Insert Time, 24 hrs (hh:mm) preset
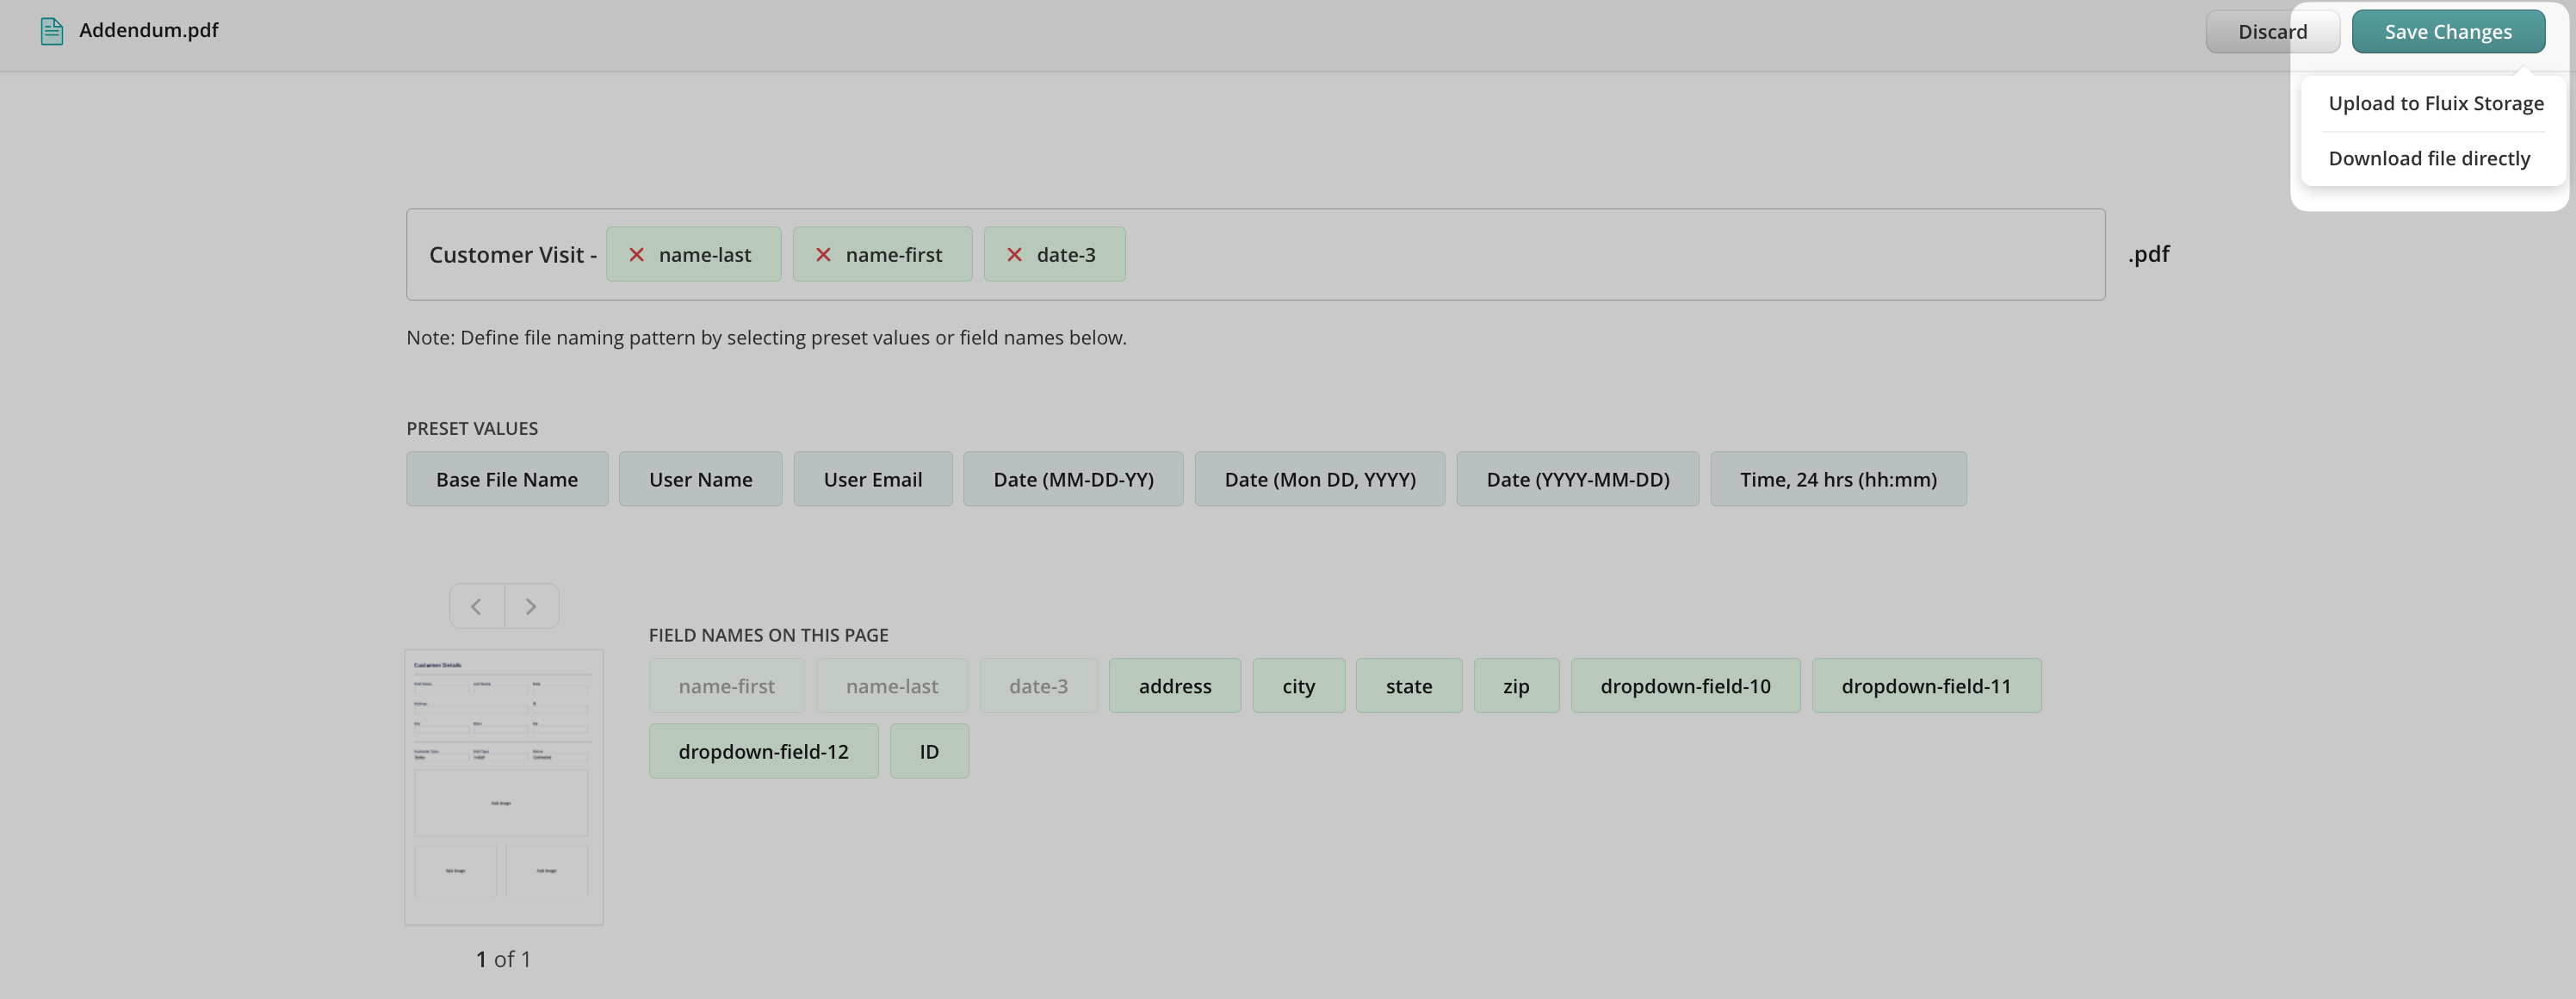 pyautogui.click(x=1837, y=479)
